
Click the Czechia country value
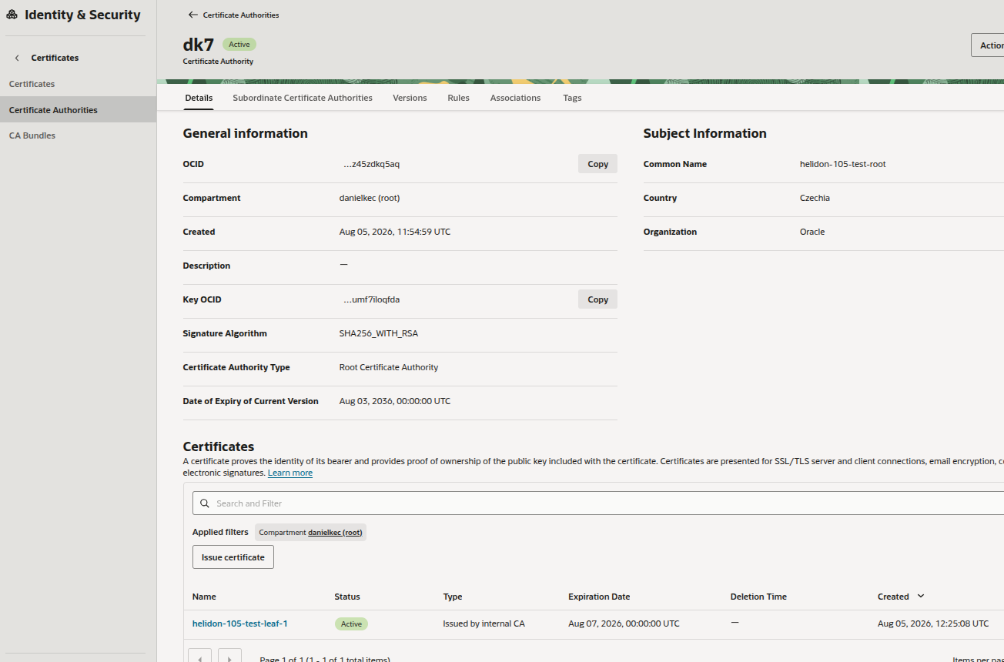coord(815,198)
